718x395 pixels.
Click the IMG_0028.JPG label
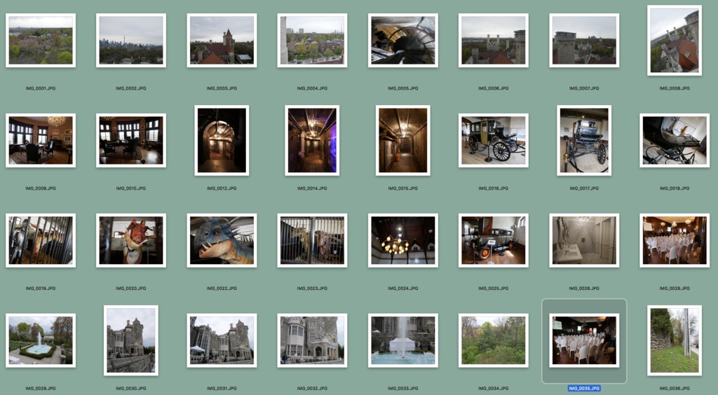pyautogui.click(x=675, y=289)
